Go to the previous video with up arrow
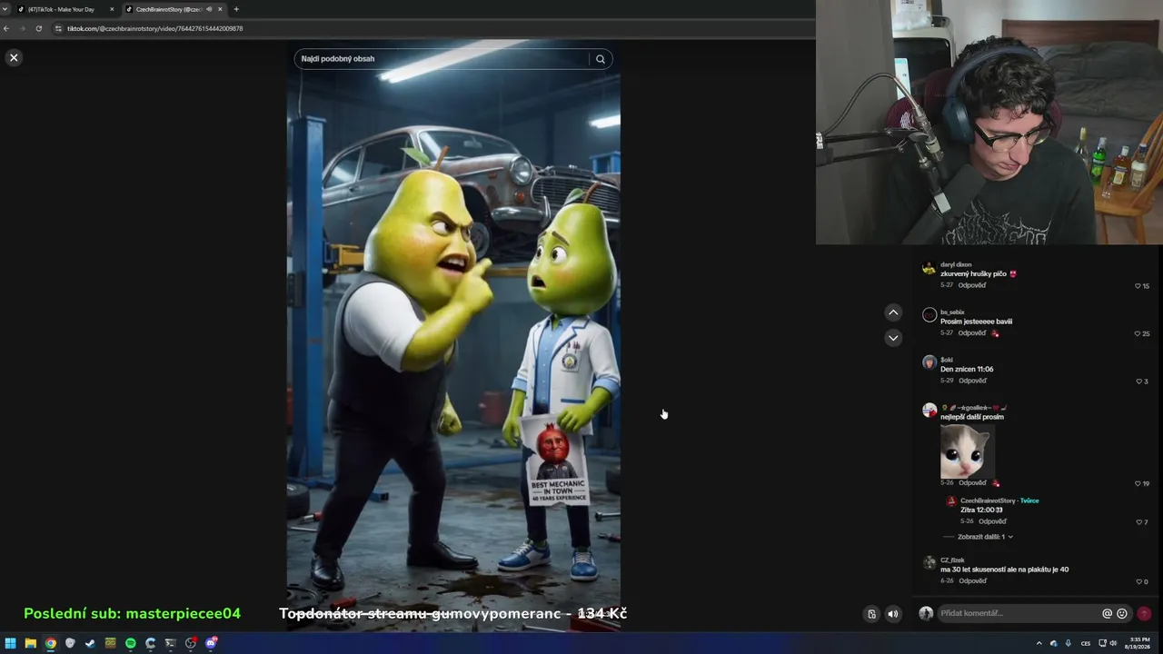The image size is (1163, 654). [x=893, y=312]
